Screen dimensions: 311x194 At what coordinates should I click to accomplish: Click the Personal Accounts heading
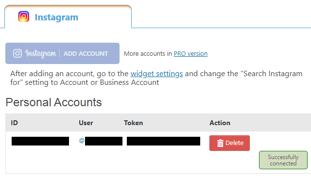point(53,102)
